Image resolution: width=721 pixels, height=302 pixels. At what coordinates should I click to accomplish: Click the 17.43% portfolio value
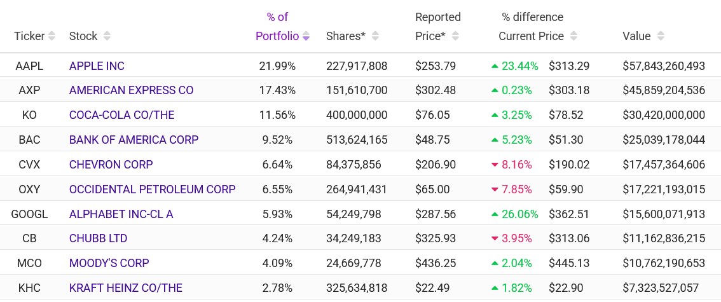tap(277, 90)
